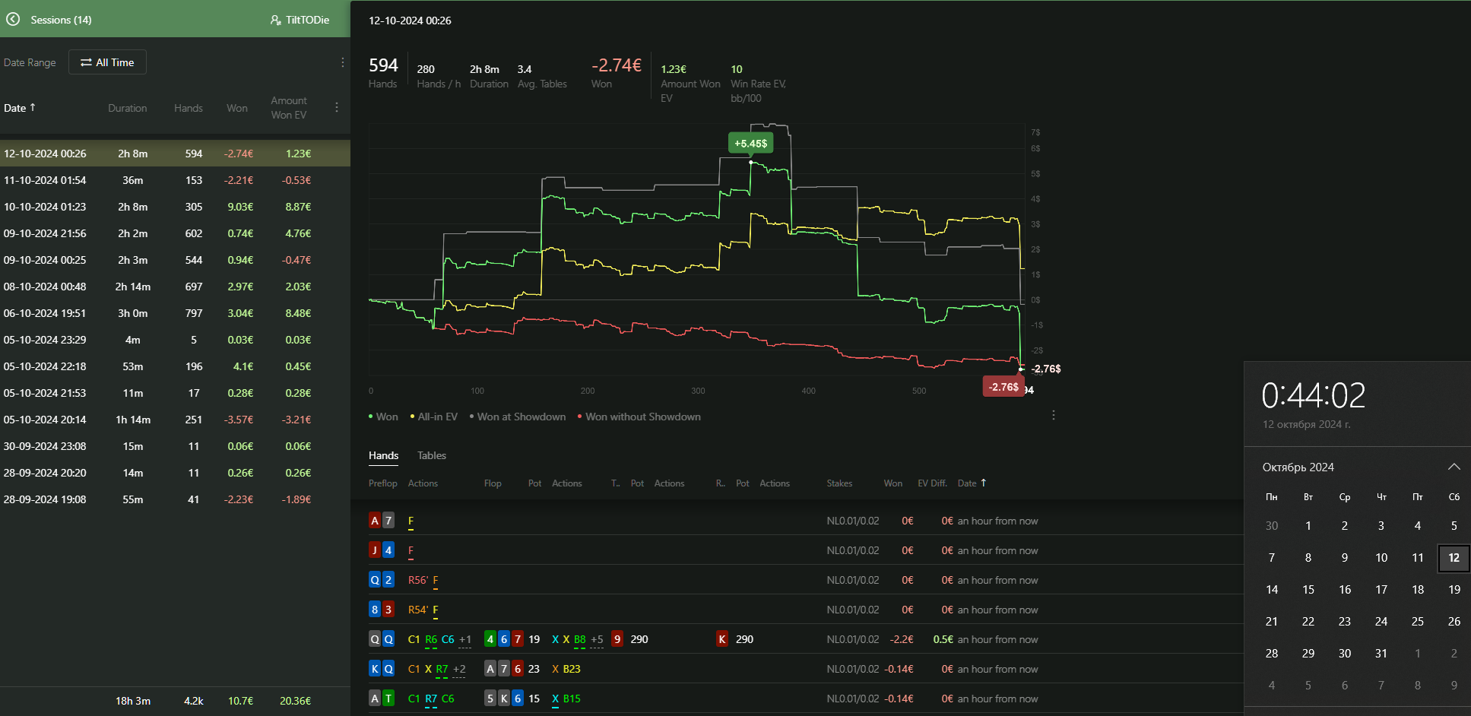This screenshot has width=1471, height=716.
Task: Select session 09-10-2024 21:56
Action: click(175, 233)
